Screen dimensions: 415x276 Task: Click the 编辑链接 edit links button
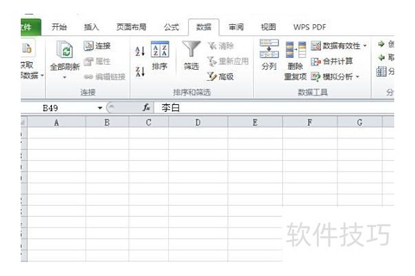[x=105, y=77]
